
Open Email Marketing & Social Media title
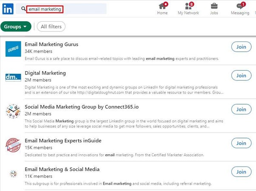coord(62,169)
